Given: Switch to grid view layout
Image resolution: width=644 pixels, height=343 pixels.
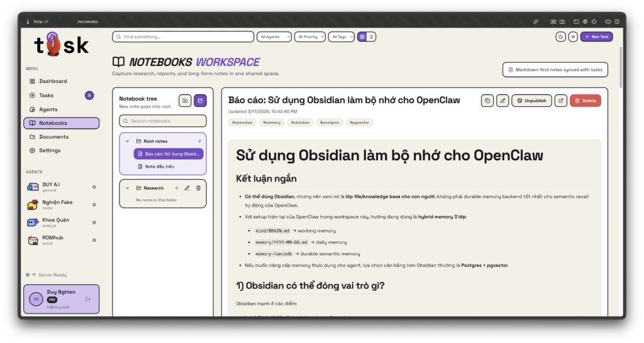Looking at the screenshot, I should [362, 37].
